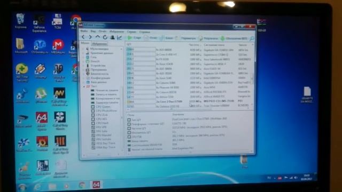Open the Справка menu
342x192 pixels.
[x=145, y=32]
